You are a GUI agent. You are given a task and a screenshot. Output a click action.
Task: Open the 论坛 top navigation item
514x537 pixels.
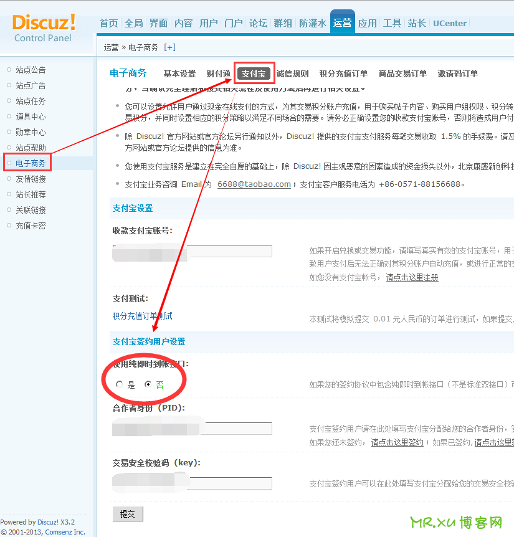tap(258, 23)
